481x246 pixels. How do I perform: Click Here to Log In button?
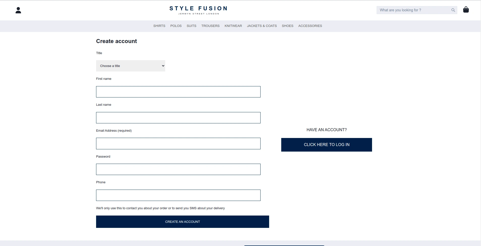point(327,145)
